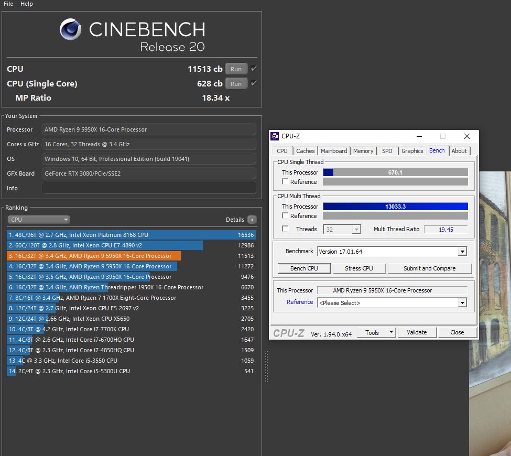Click the Cinebench panel splitter handle
The width and height of the screenshot is (511, 456).
click(266, 366)
